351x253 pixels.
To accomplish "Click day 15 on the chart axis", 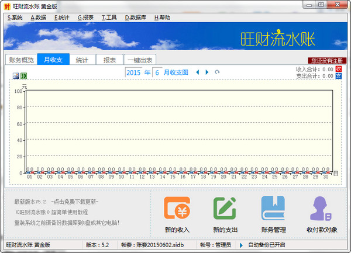I will point(173,177).
